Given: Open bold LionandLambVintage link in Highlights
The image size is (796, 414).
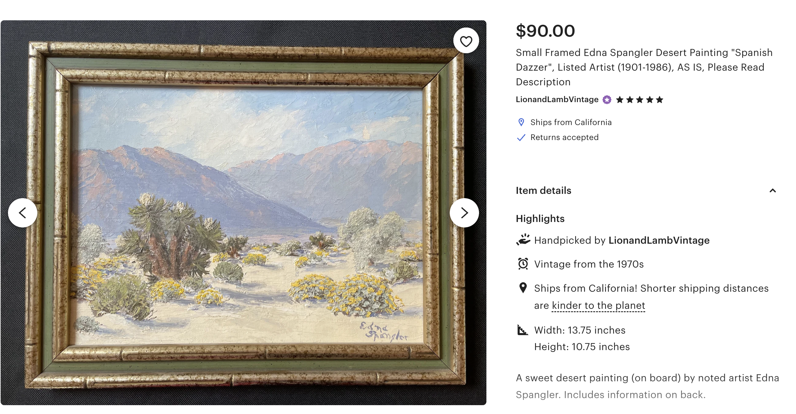Looking at the screenshot, I should click(x=659, y=240).
